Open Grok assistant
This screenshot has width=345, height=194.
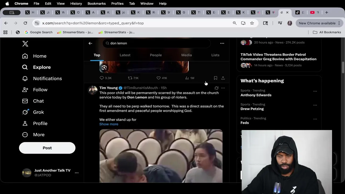coord(33,112)
